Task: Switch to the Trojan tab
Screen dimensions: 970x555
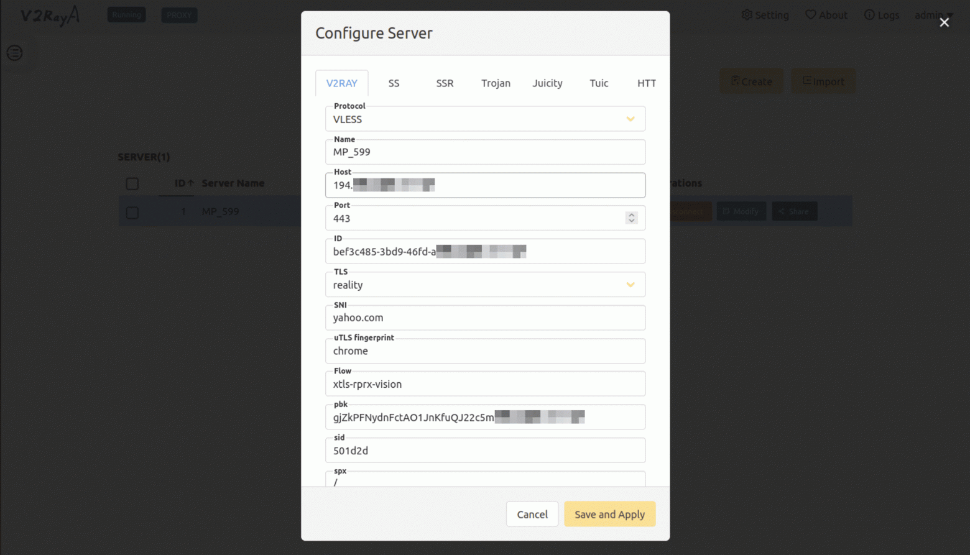Action: (x=496, y=83)
